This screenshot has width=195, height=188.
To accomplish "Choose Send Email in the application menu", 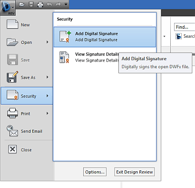I will (27, 131).
